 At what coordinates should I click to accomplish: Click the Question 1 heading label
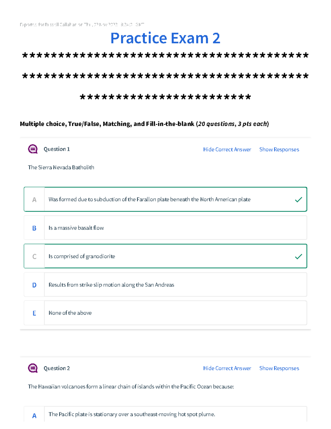57,149
